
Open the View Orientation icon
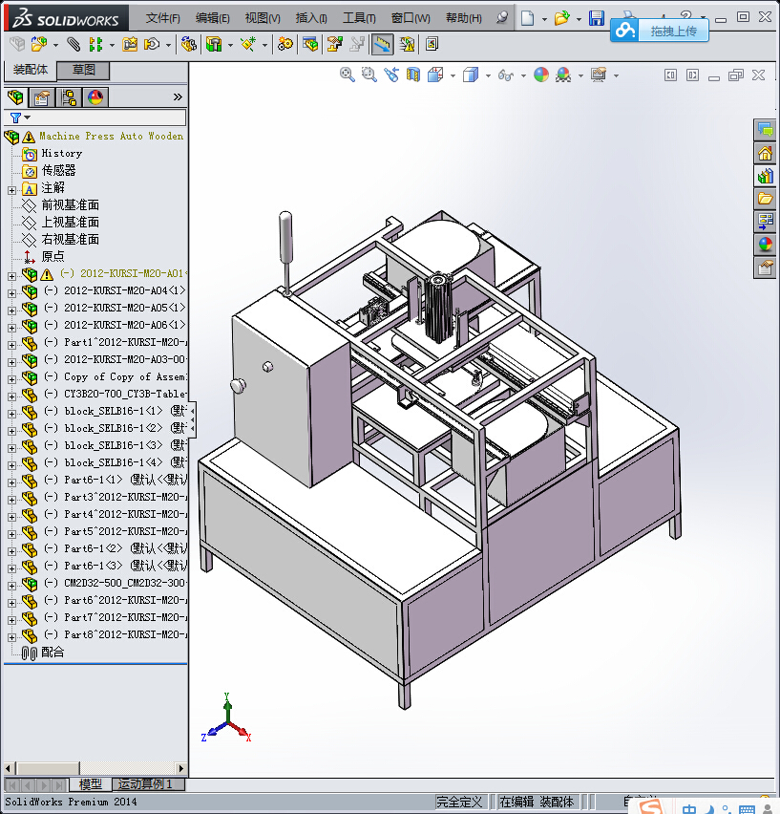click(435, 75)
